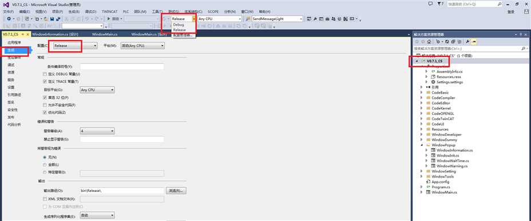This screenshot has width=531, height=221.
Task: Click the Browse button next to output path
Action: point(176,191)
